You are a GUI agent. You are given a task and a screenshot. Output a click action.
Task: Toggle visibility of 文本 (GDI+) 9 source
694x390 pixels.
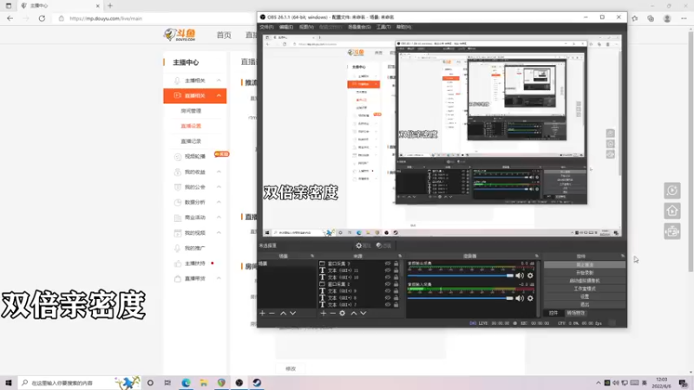388,291
